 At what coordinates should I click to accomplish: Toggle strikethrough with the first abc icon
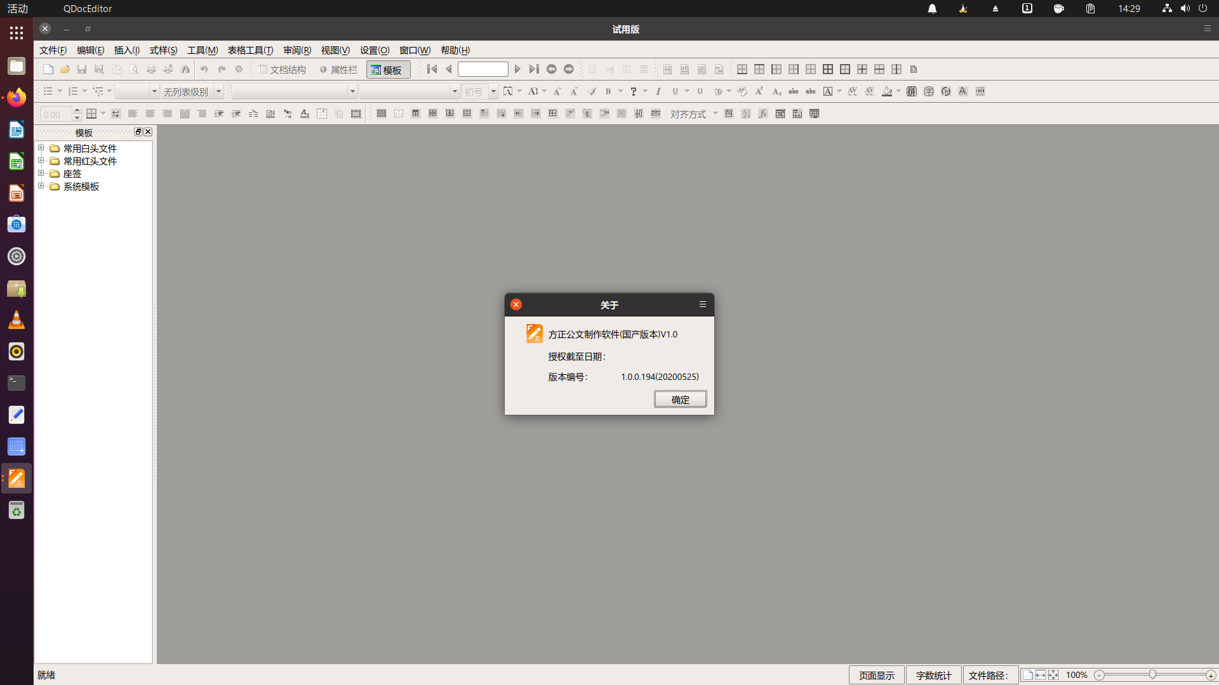(794, 91)
